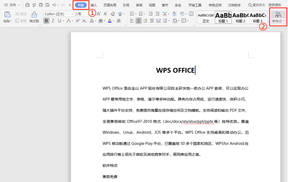The width and height of the screenshot is (288, 182).
Task: Apply the Normal (正文) style
Action: coord(205,17)
